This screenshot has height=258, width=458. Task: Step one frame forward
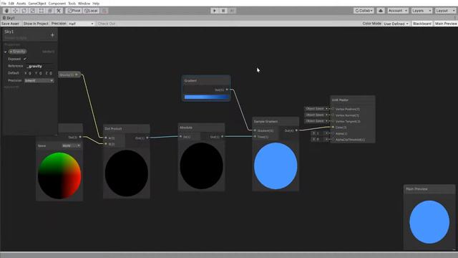point(232,11)
